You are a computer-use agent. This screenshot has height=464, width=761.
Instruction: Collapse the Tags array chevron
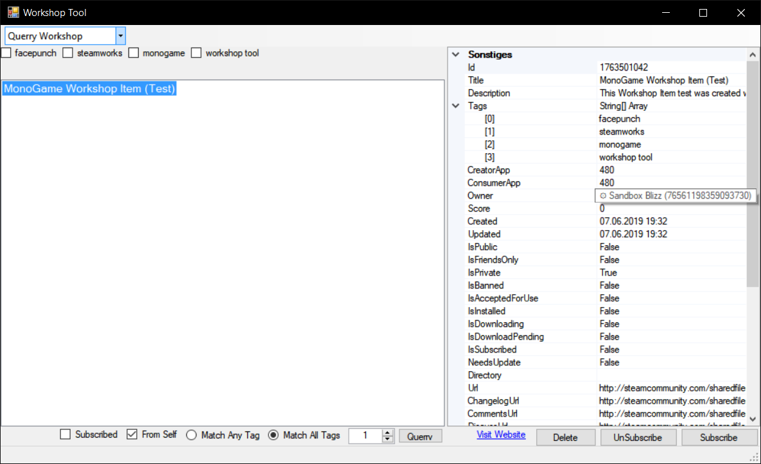click(x=456, y=106)
